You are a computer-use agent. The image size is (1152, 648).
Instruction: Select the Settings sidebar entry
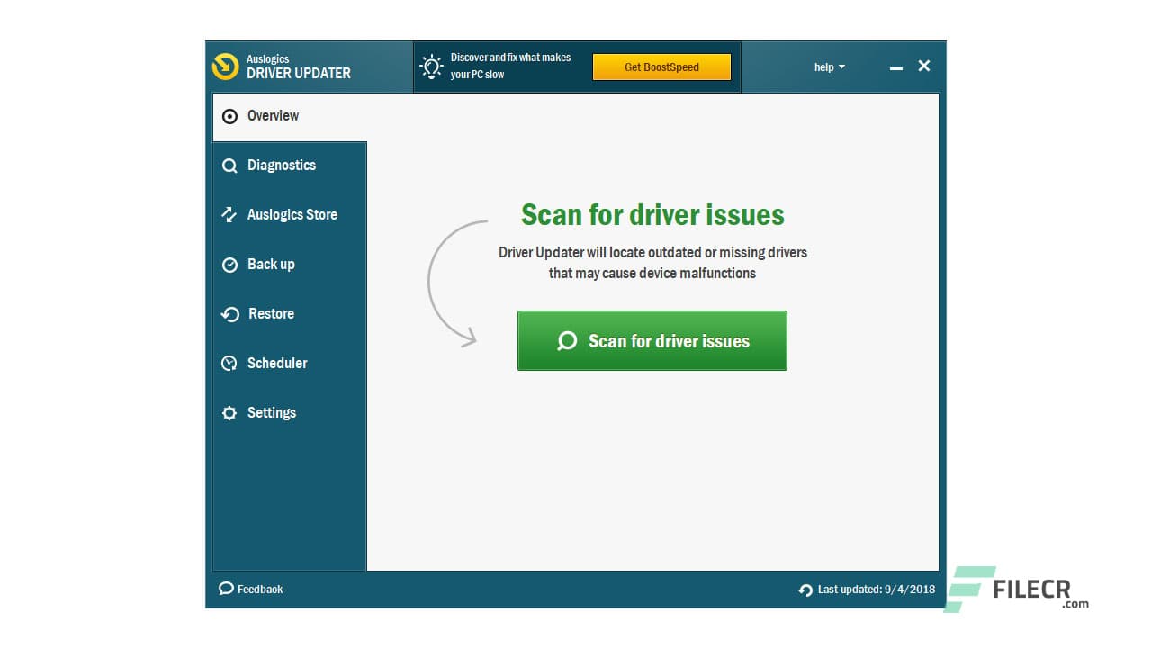[271, 413]
